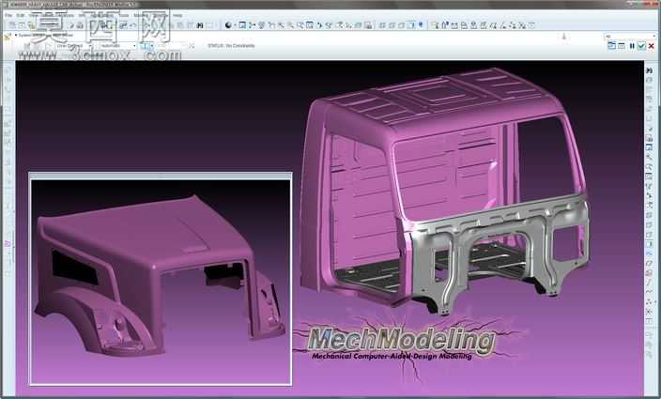Switch to Wireframe display style
This screenshot has width=661, height=399.
click(382, 25)
